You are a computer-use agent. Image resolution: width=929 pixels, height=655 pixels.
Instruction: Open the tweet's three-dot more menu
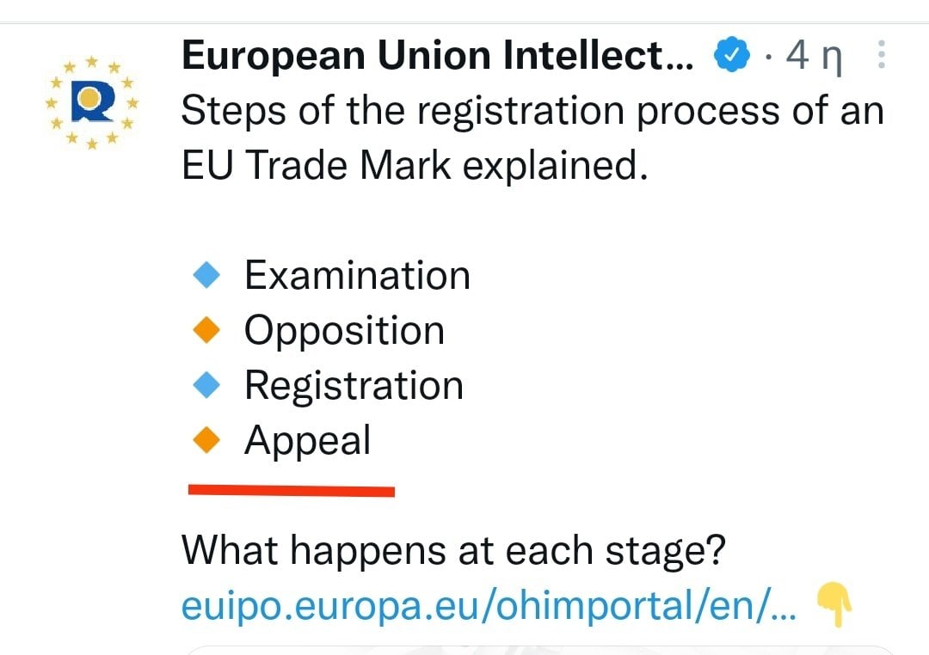[x=881, y=54]
